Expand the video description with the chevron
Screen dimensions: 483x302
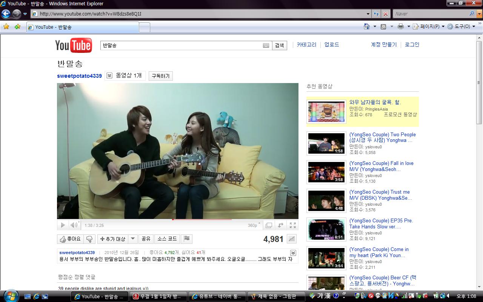point(293,253)
